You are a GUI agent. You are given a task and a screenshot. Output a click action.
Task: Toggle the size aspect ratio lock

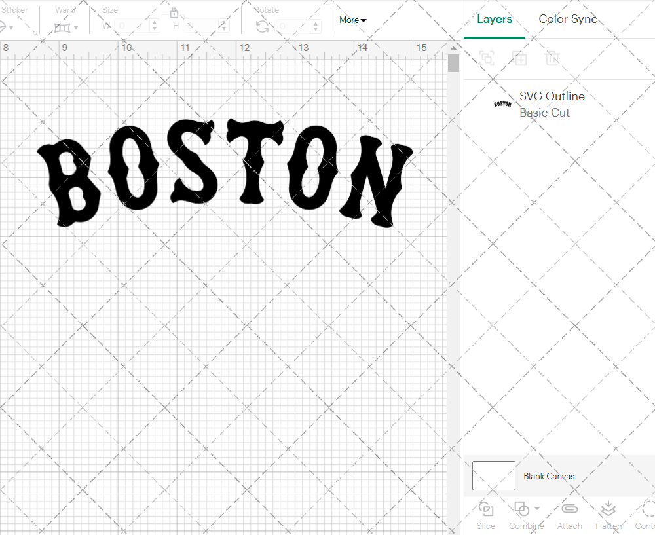click(174, 12)
